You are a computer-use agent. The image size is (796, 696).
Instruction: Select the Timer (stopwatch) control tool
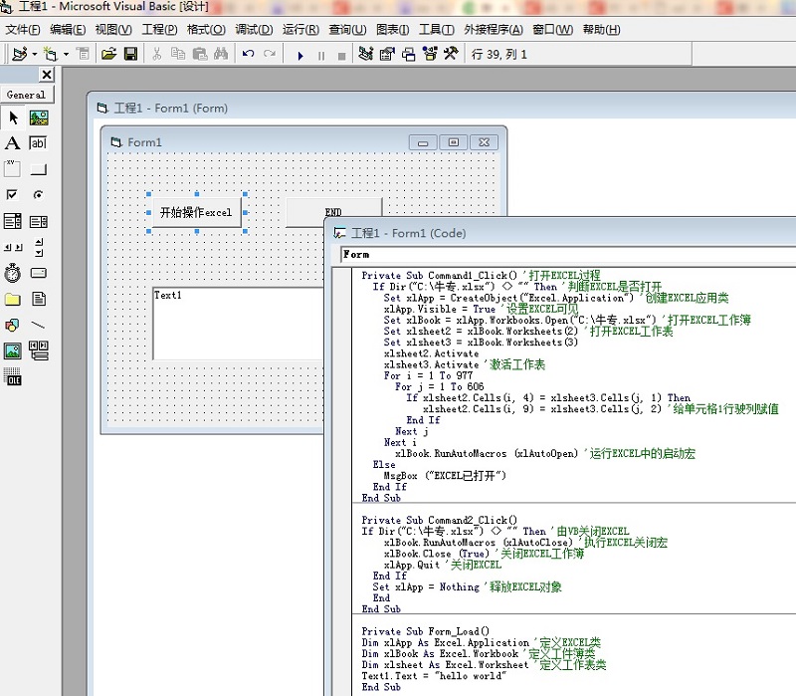click(12, 273)
